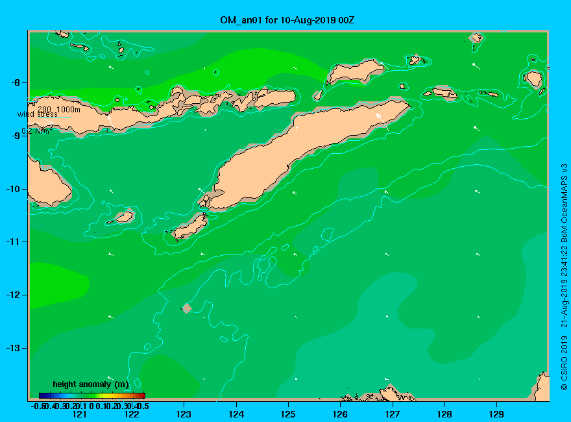Viewport: 571px width, 422px height.
Task: Click latitude tick label -9
Action: 16,136
